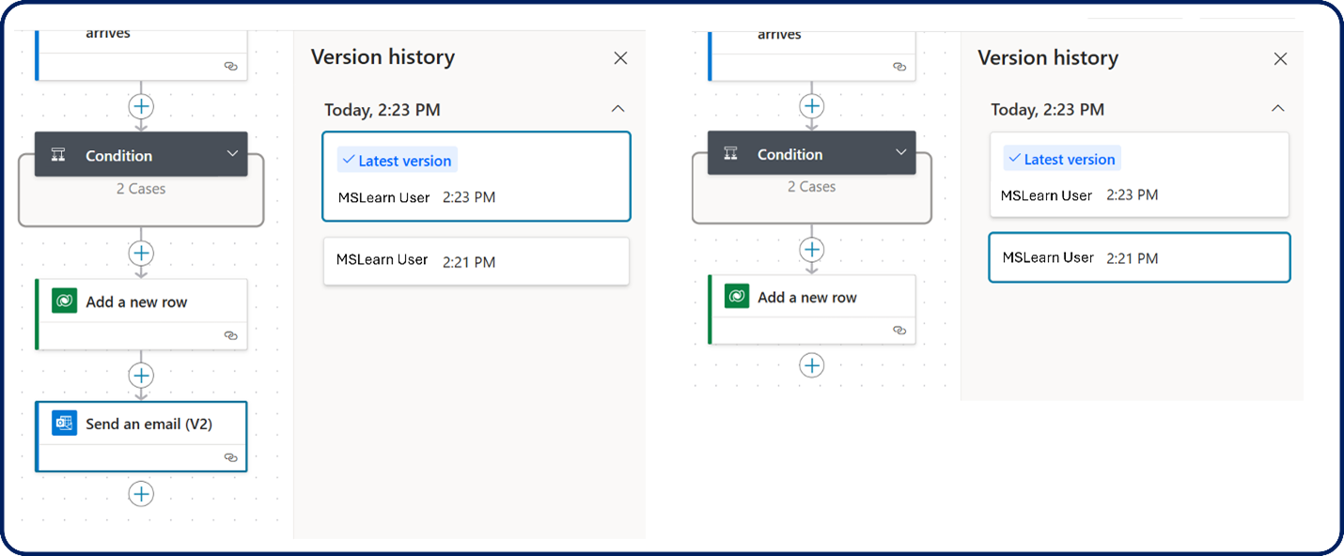Screen dimensions: 1344x556
Task: Click the Condition icon in the left flow designer
Action: 58,156
